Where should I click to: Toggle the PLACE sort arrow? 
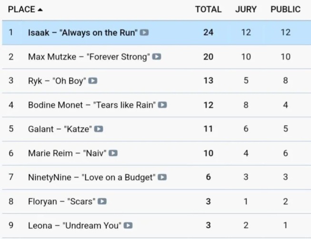40,10
